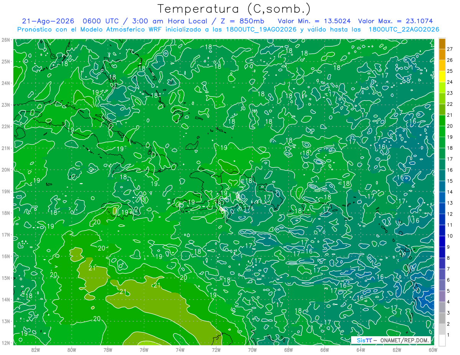The height and width of the screenshot is (355, 460).
Task: Click the white legend swatch below 1
Action: (442, 340)
